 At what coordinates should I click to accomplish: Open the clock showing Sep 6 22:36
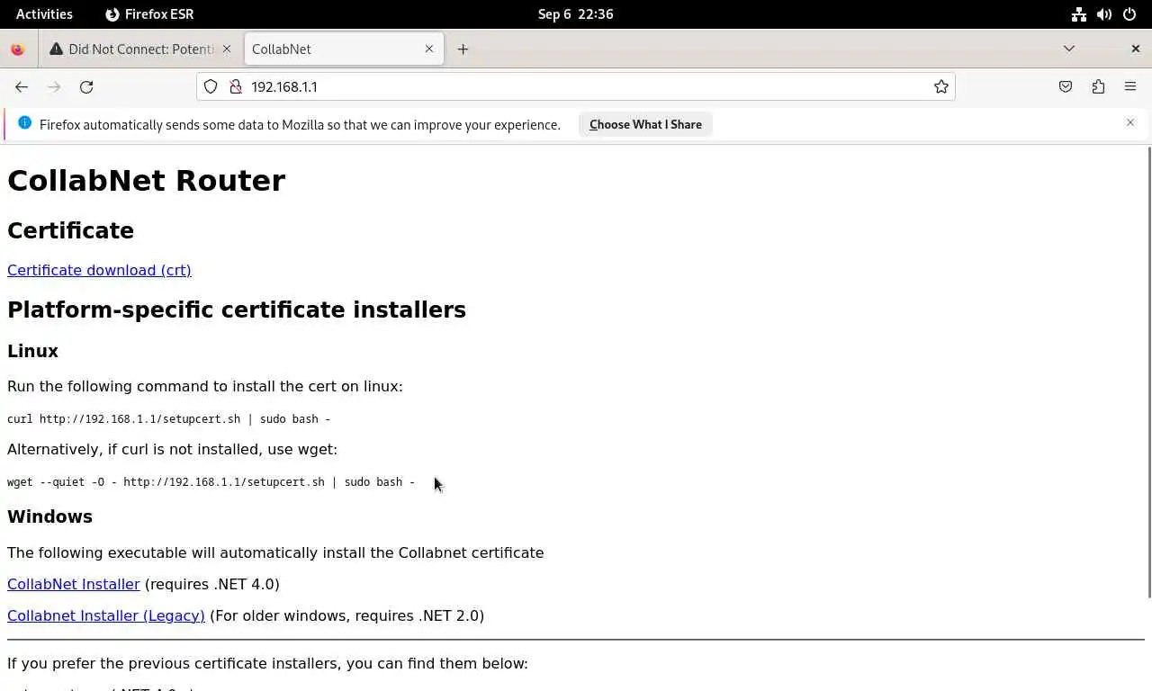575,13
